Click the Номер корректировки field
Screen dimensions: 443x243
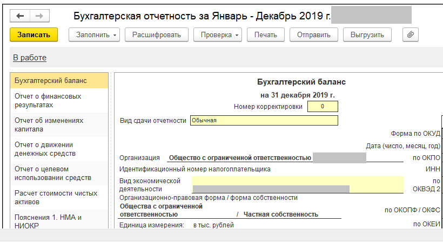(x=323, y=107)
